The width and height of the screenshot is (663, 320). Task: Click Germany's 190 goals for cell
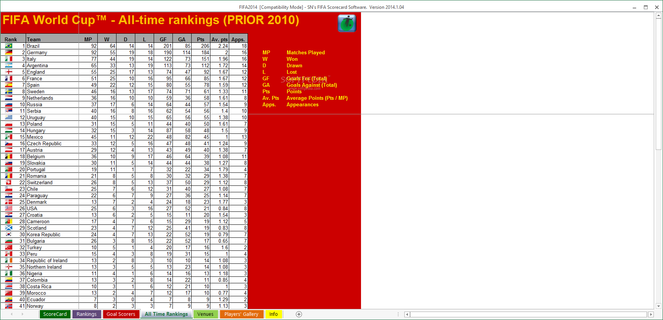163,52
